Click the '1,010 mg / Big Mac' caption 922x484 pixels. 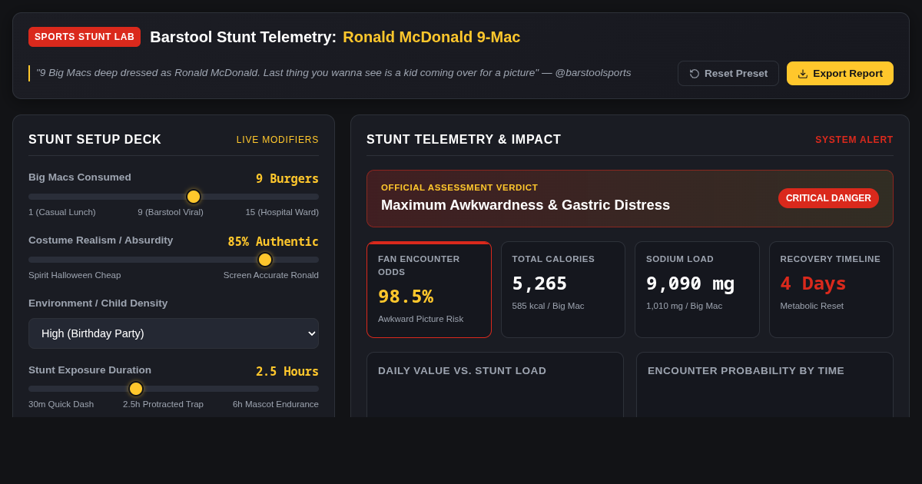point(685,306)
